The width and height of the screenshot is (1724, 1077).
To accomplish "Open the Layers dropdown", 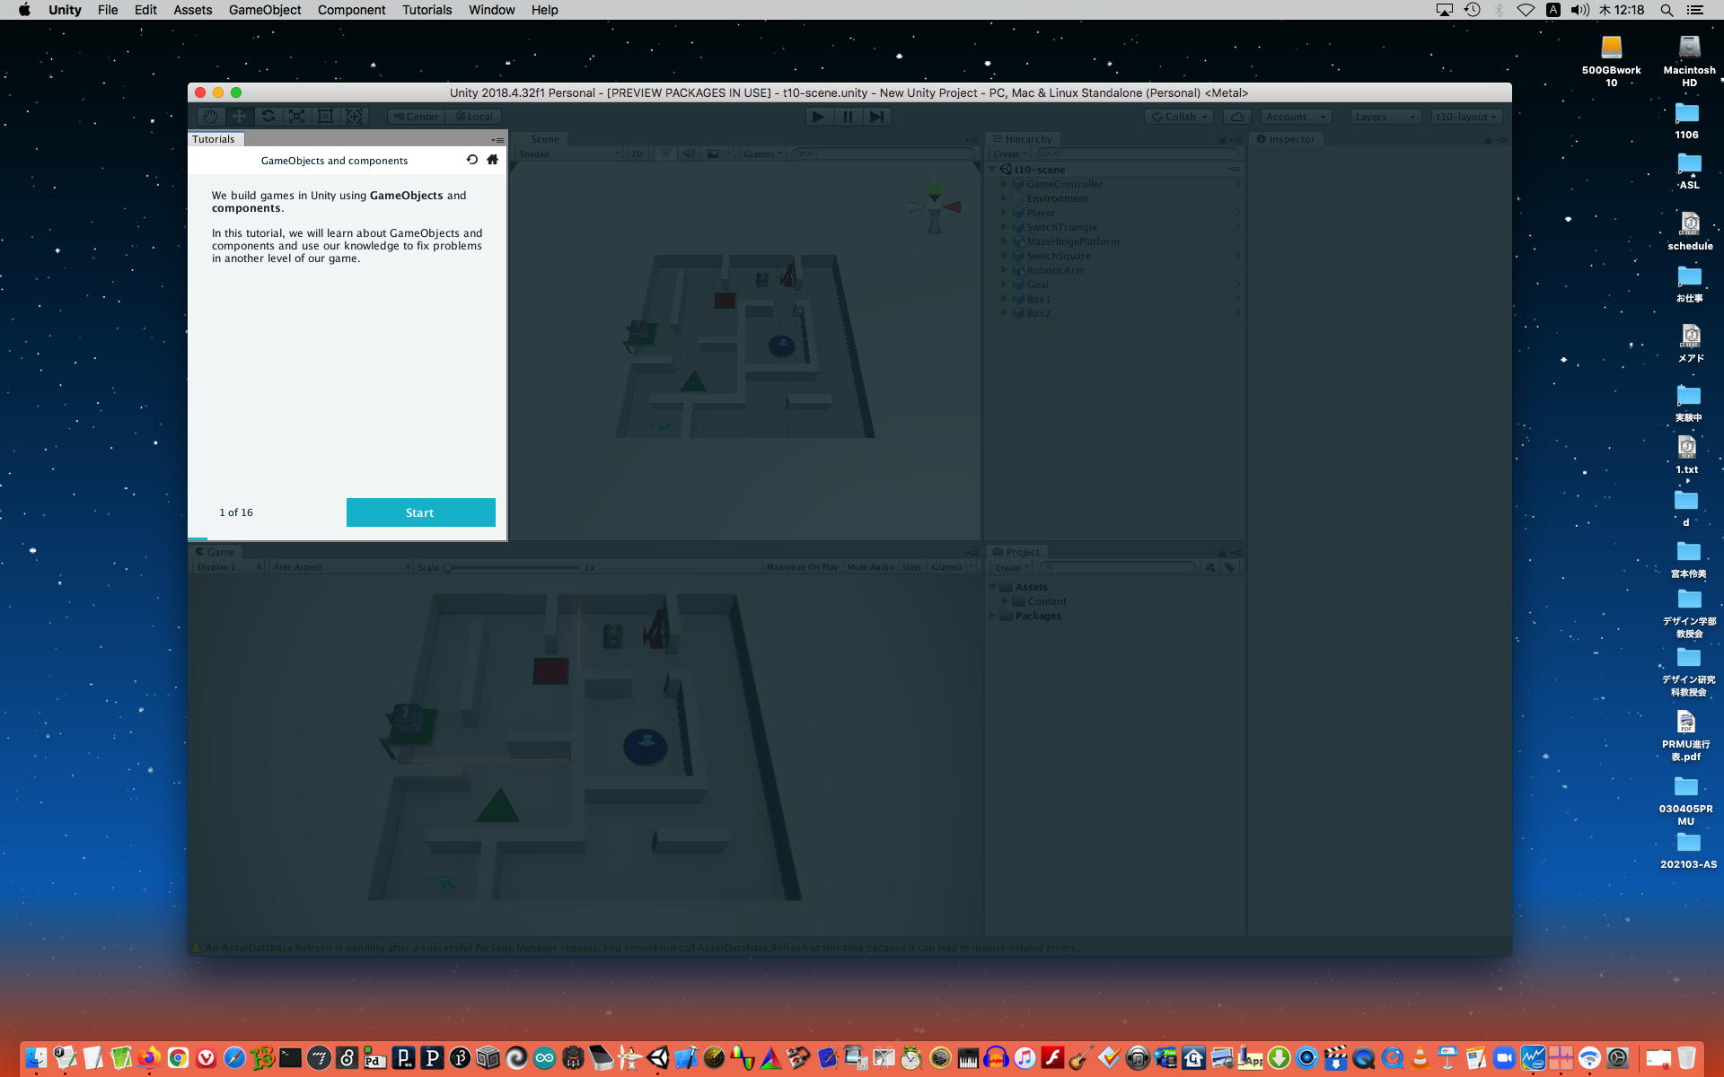I will (x=1385, y=117).
